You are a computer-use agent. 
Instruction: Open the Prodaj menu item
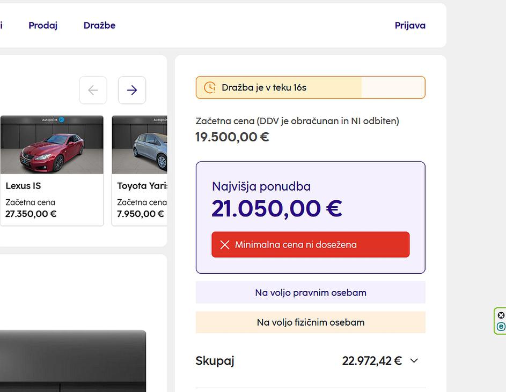(x=43, y=25)
